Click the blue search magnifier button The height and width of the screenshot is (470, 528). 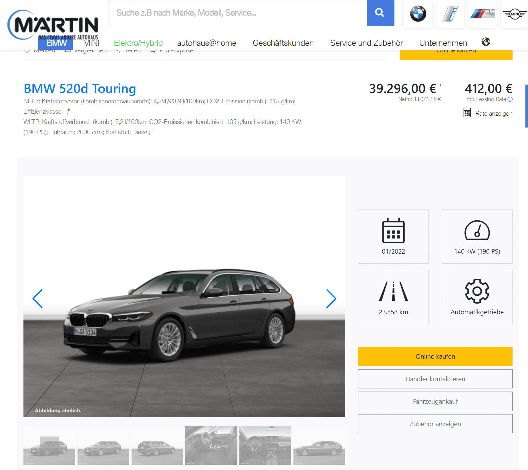[380, 13]
